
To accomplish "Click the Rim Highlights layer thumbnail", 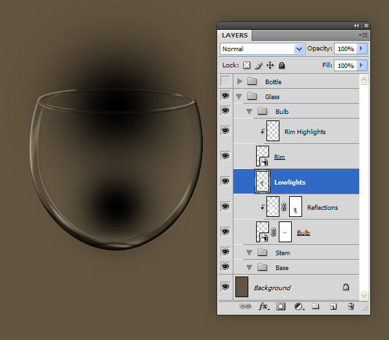I will coord(273,131).
